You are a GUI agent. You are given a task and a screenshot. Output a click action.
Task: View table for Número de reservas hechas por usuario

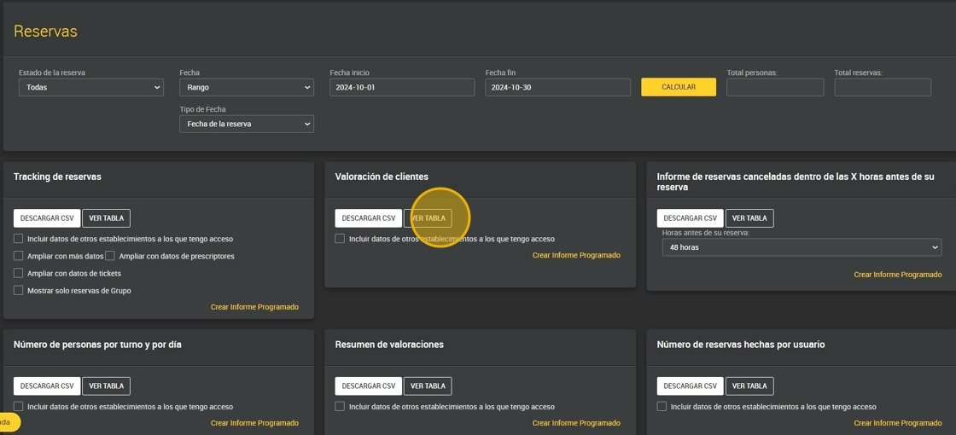tap(749, 386)
